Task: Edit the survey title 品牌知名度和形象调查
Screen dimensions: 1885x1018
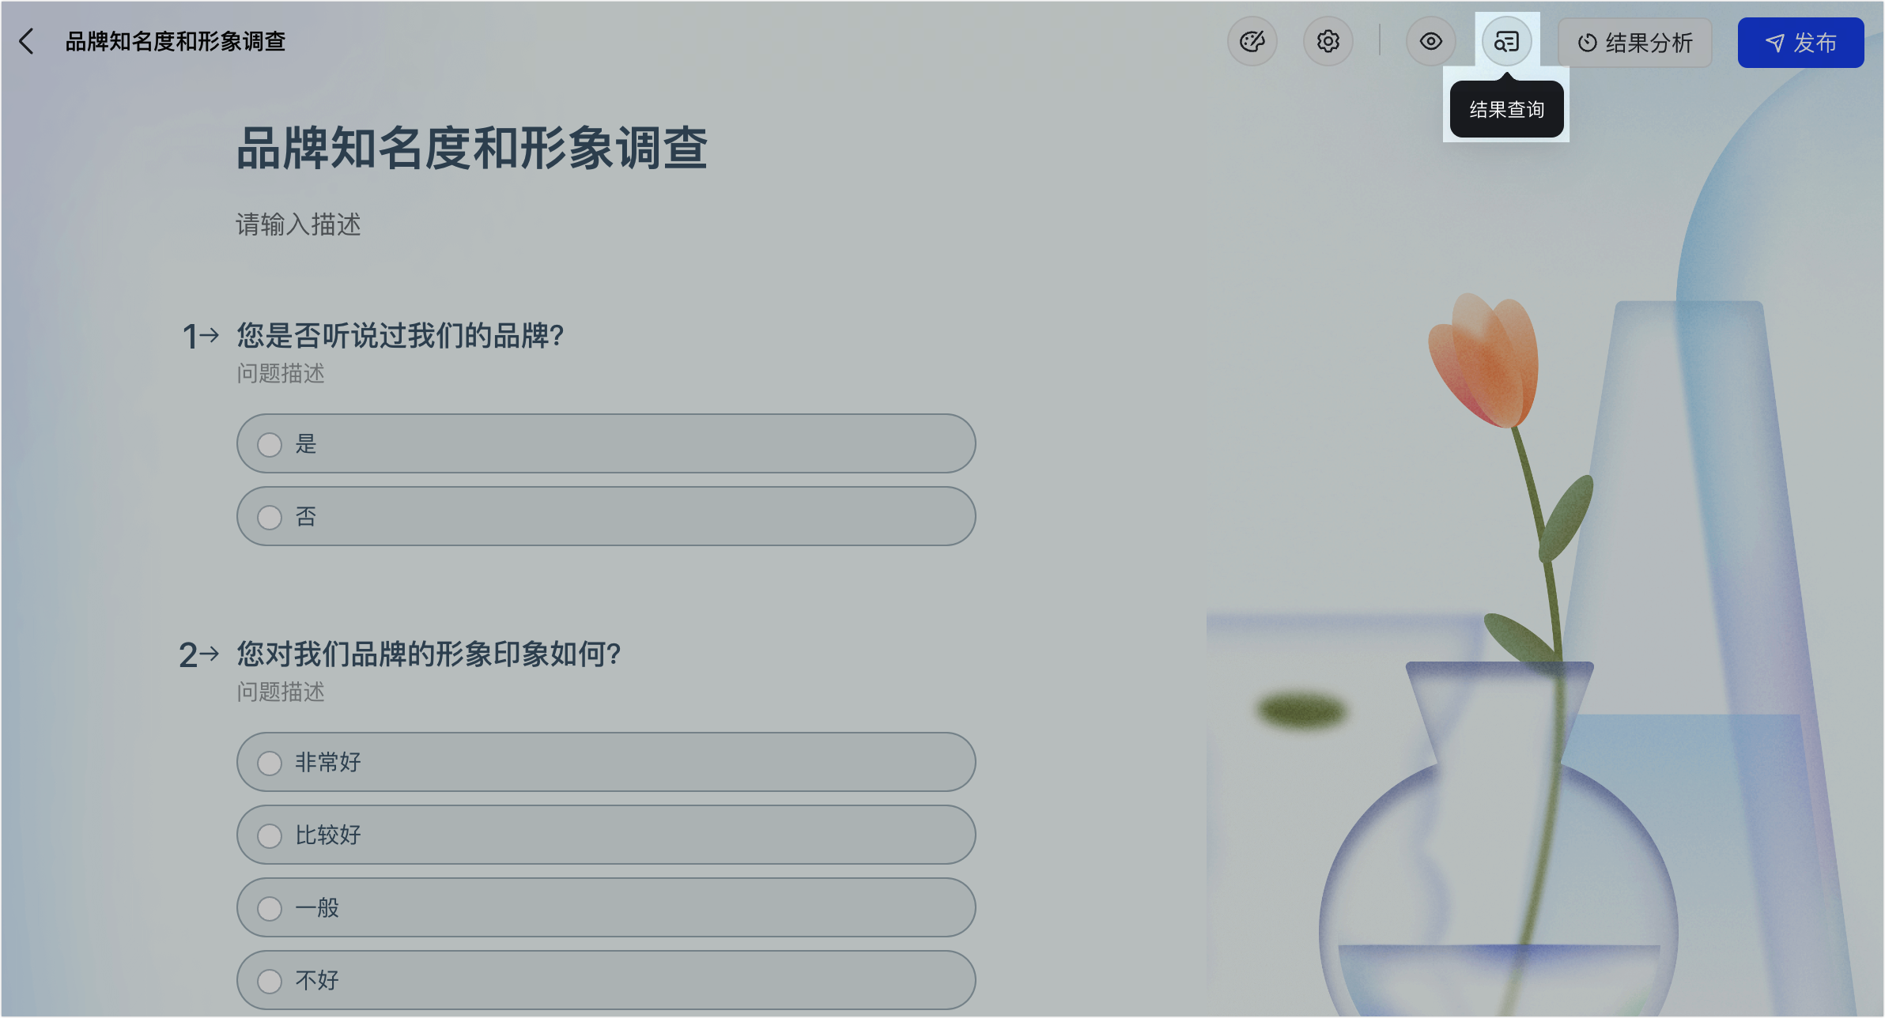Action: tap(472, 149)
